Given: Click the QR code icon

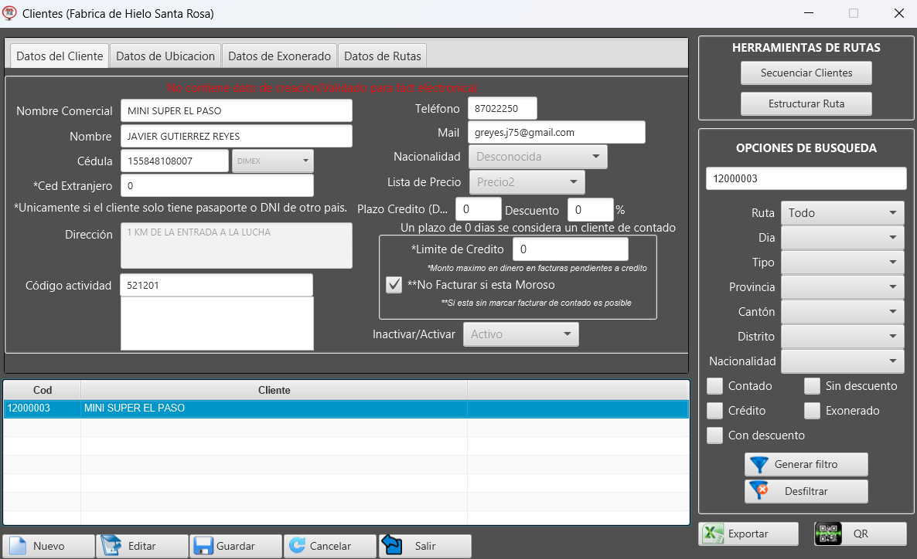Looking at the screenshot, I should pyautogui.click(x=829, y=534).
